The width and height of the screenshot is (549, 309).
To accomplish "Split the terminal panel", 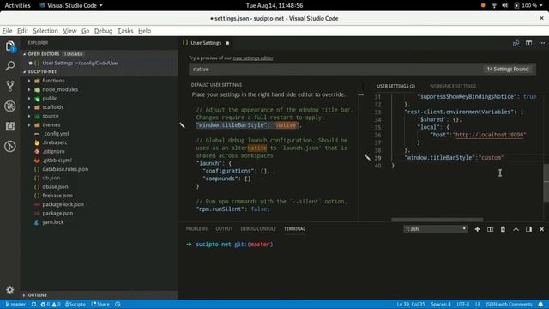I will click(490, 229).
